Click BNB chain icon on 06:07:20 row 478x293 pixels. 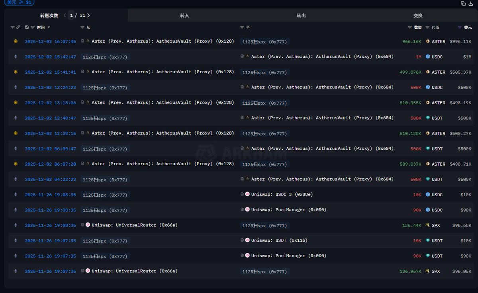[x=16, y=164]
